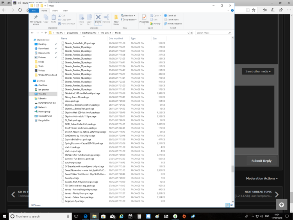Click Explorer back navigation arrow

click(x=32, y=33)
